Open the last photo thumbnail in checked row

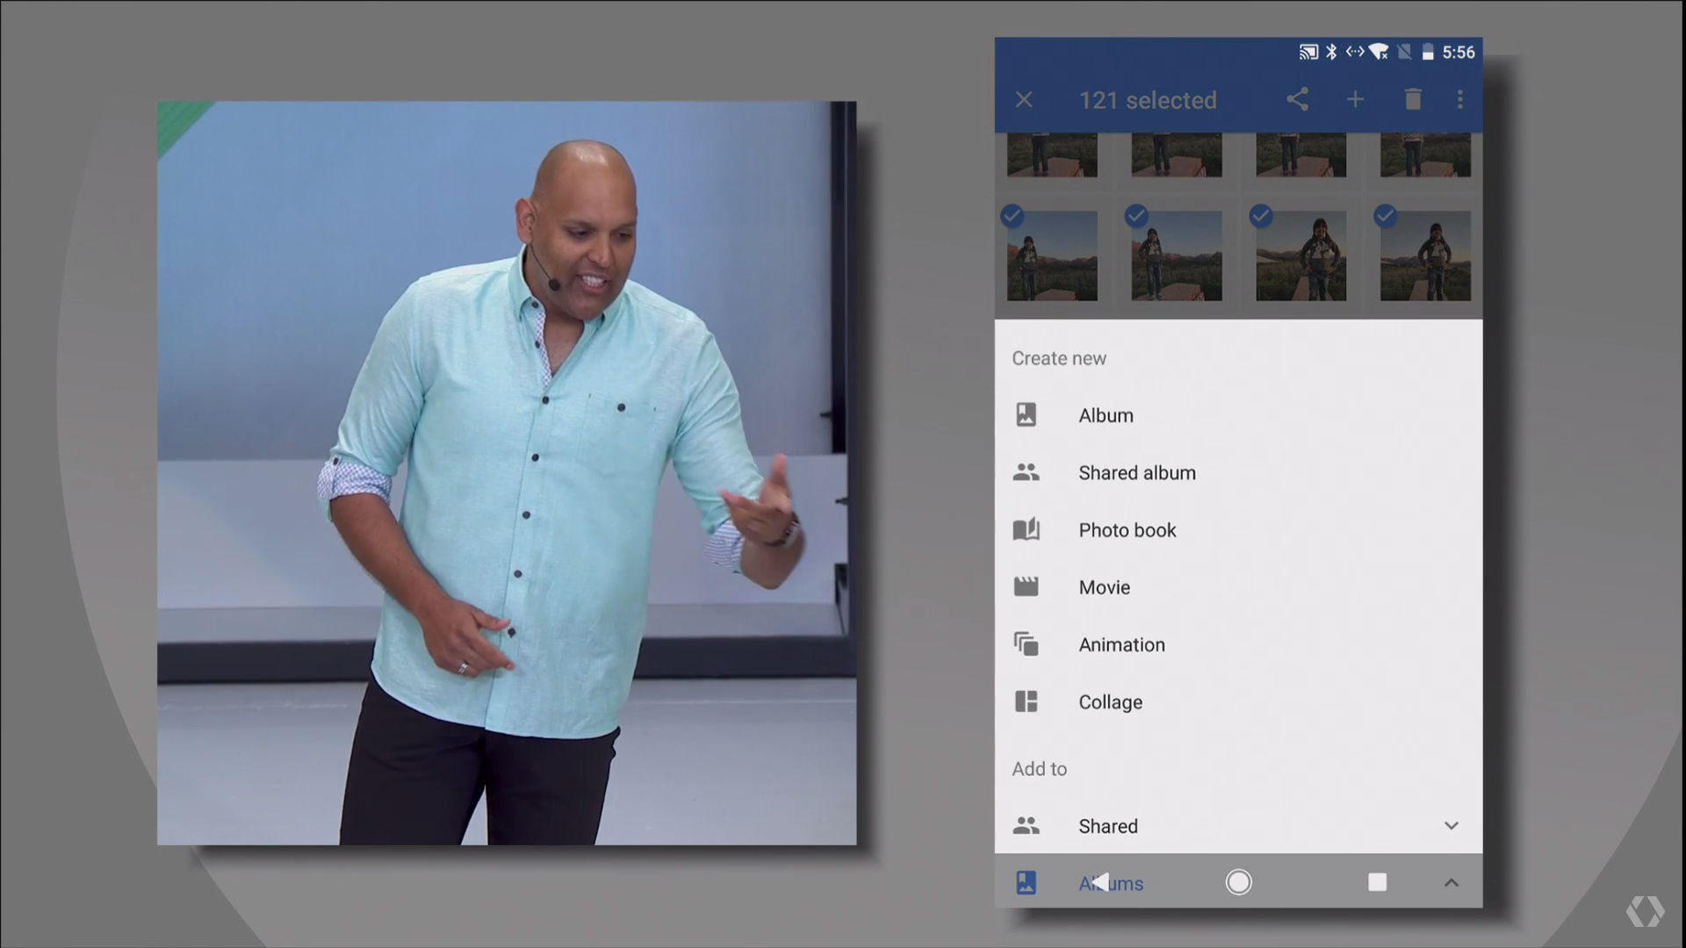[1425, 255]
